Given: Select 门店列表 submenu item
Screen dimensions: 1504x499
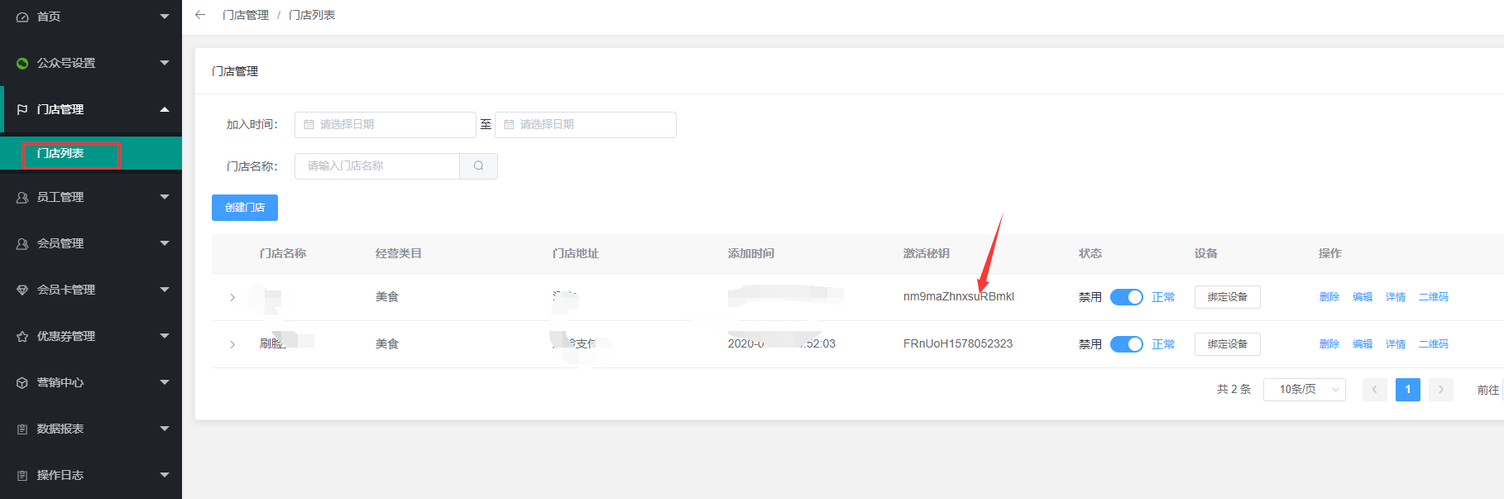Looking at the screenshot, I should [x=91, y=153].
